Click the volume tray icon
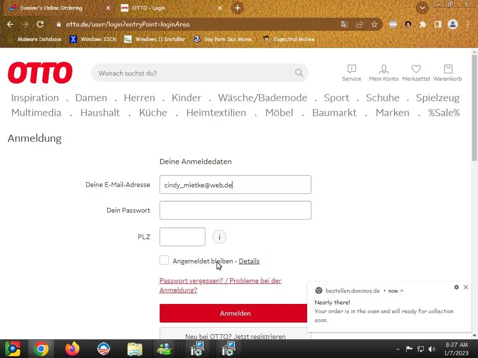Screen dimensions: 478x358 432,349
